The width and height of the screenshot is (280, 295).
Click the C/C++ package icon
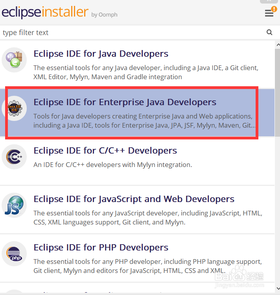[x=14, y=157]
